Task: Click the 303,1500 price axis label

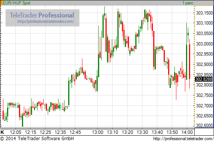Action: coord(204,13)
